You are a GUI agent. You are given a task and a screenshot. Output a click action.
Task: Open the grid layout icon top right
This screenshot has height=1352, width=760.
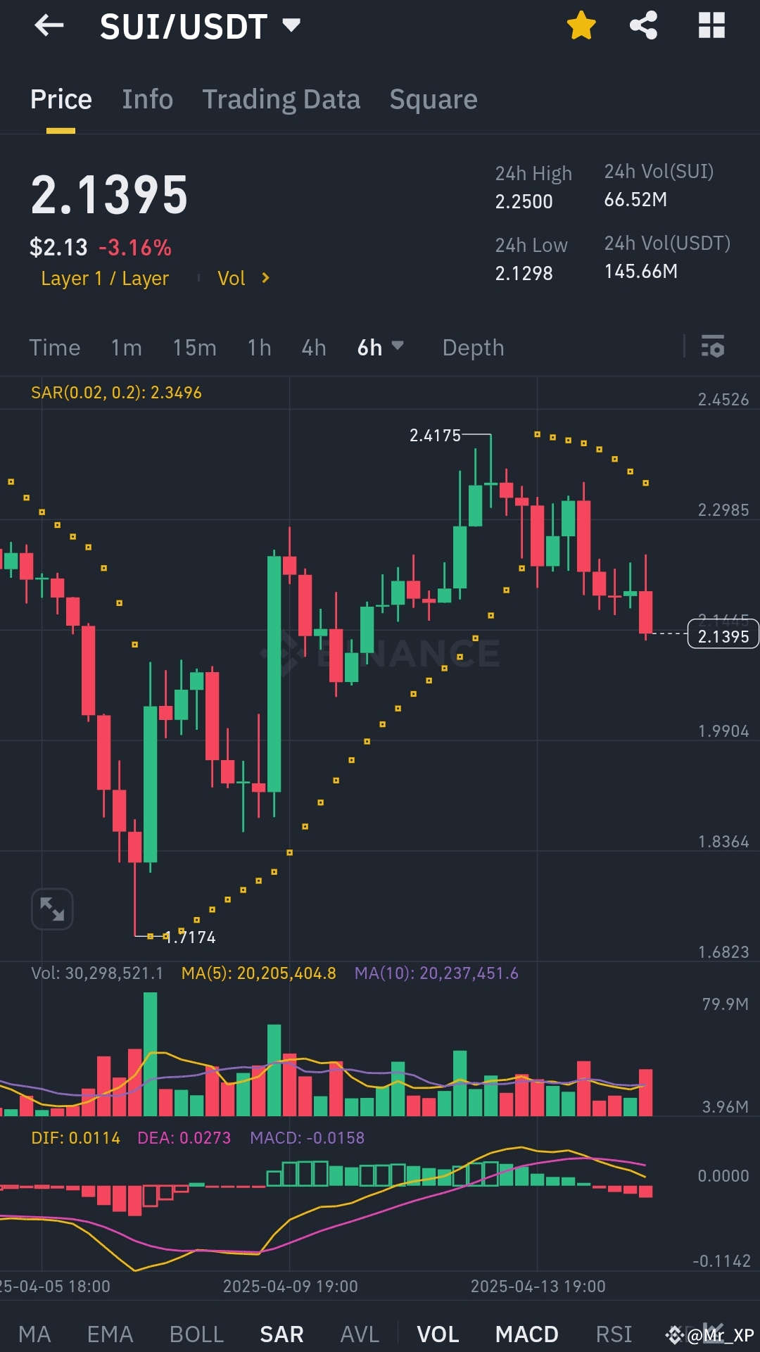point(711,25)
